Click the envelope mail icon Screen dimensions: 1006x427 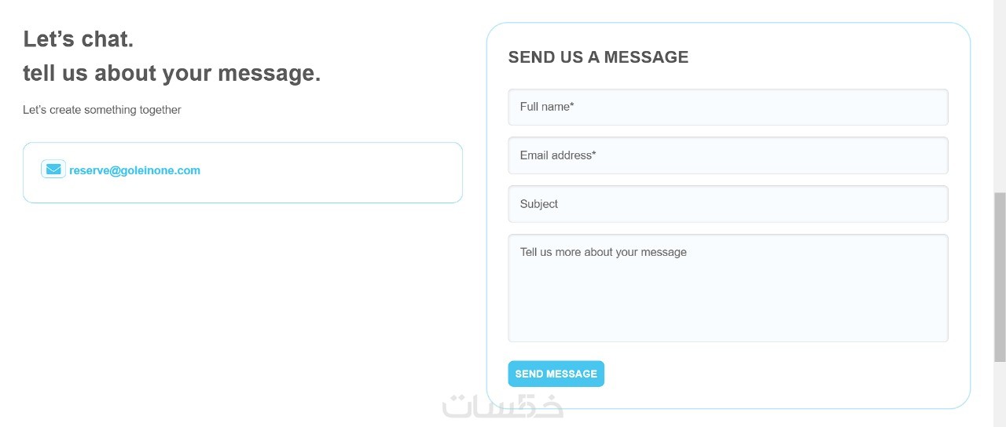53,170
